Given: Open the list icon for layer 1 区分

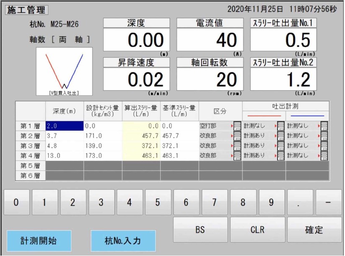Looking at the screenshot, I should (237, 125).
